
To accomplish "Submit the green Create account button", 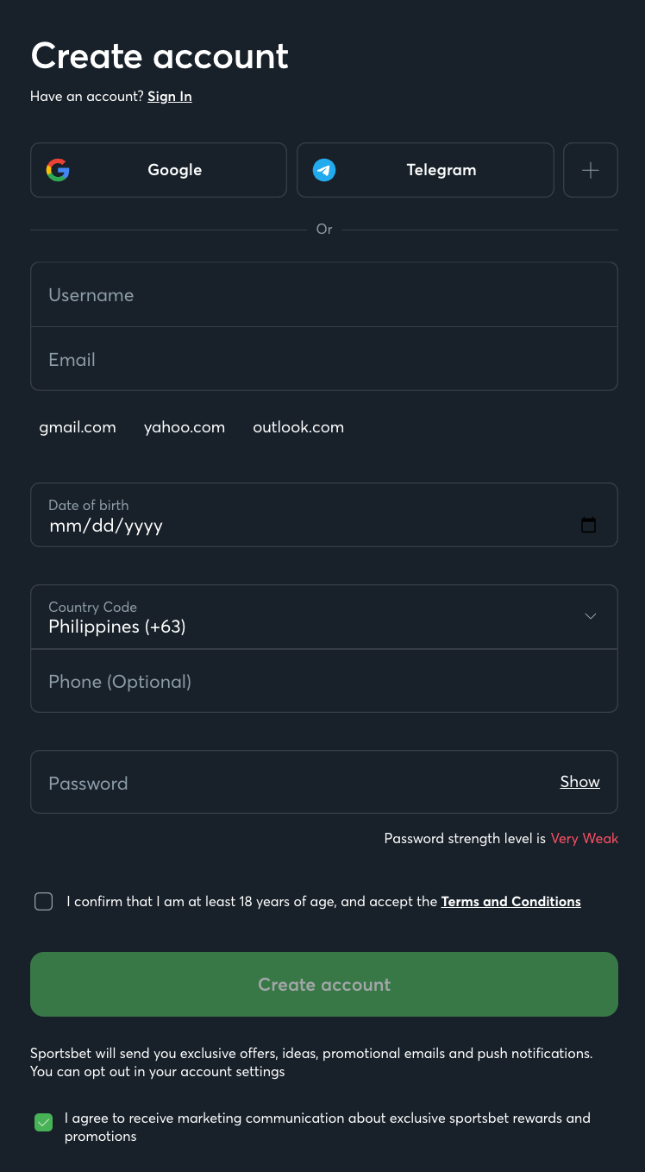I will coord(324,985).
